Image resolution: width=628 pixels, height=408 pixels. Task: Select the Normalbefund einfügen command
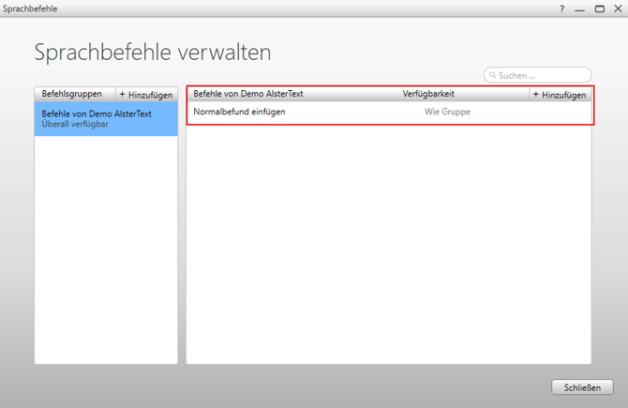coord(239,112)
